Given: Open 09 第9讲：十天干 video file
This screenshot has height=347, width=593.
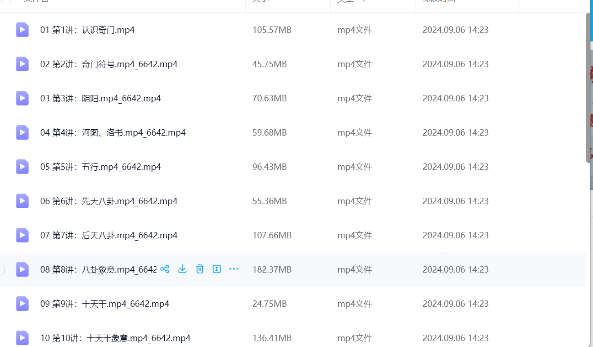Looking at the screenshot, I should [x=104, y=304].
